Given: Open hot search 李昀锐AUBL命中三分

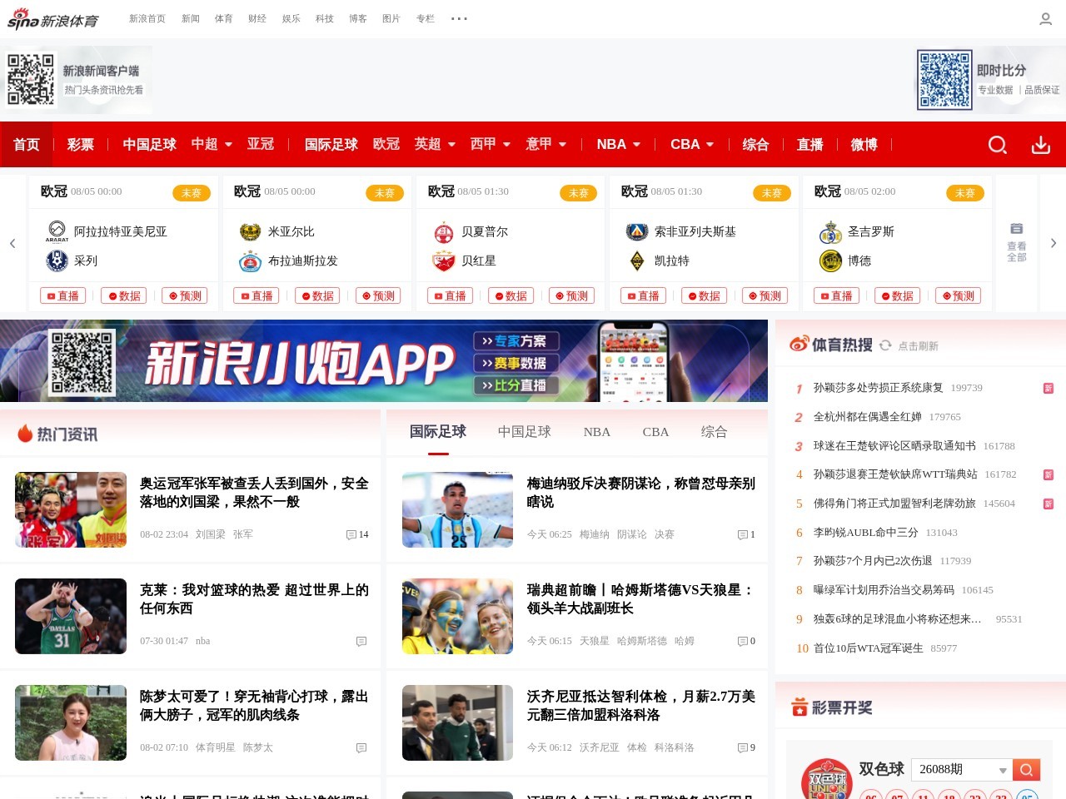Looking at the screenshot, I should (x=866, y=533).
